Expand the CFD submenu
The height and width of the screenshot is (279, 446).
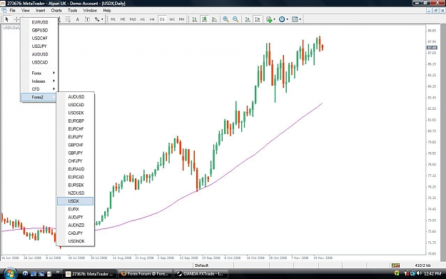tap(39, 89)
